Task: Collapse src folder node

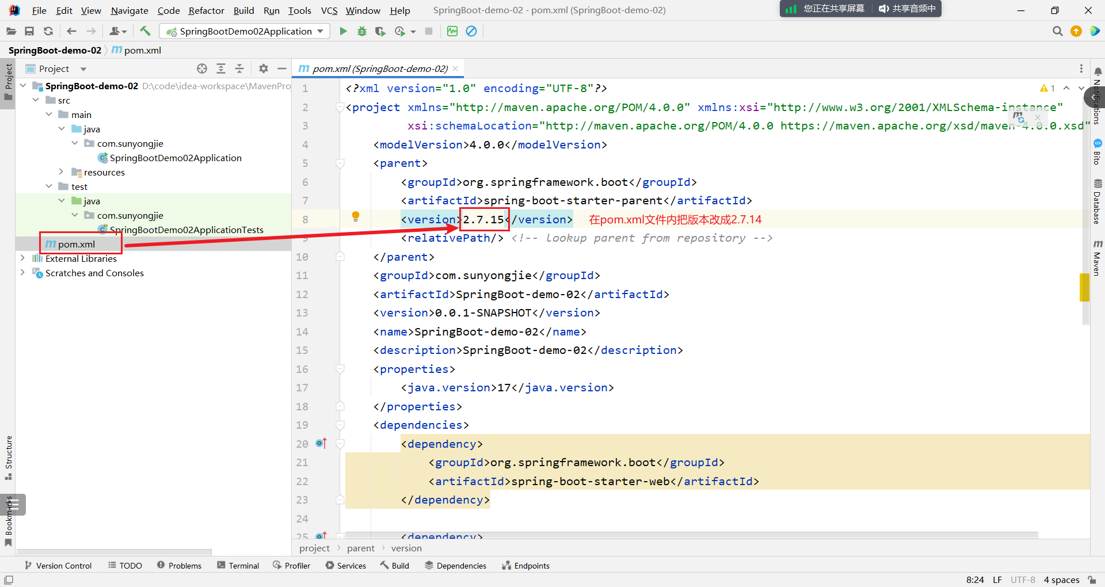Action: [x=36, y=100]
